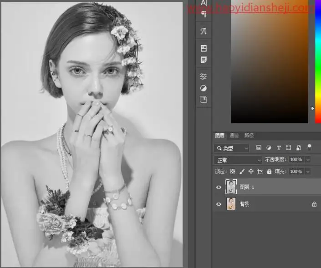Image resolution: width=321 pixels, height=268 pixels.
Task: Lock position move icon
Action: tap(251, 171)
